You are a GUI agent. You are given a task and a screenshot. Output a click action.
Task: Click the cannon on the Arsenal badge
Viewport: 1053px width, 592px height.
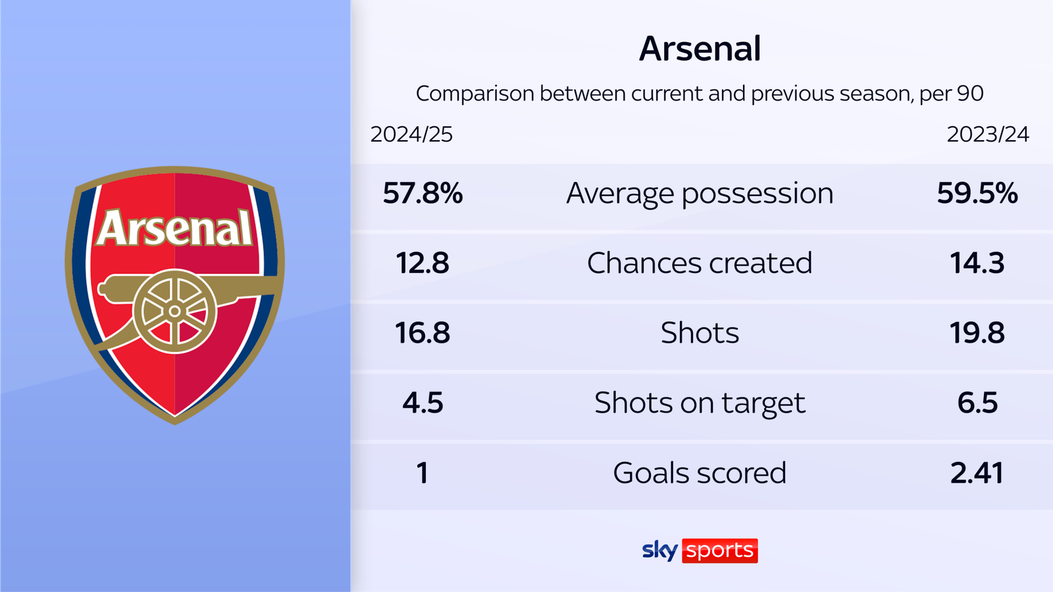tap(174, 308)
